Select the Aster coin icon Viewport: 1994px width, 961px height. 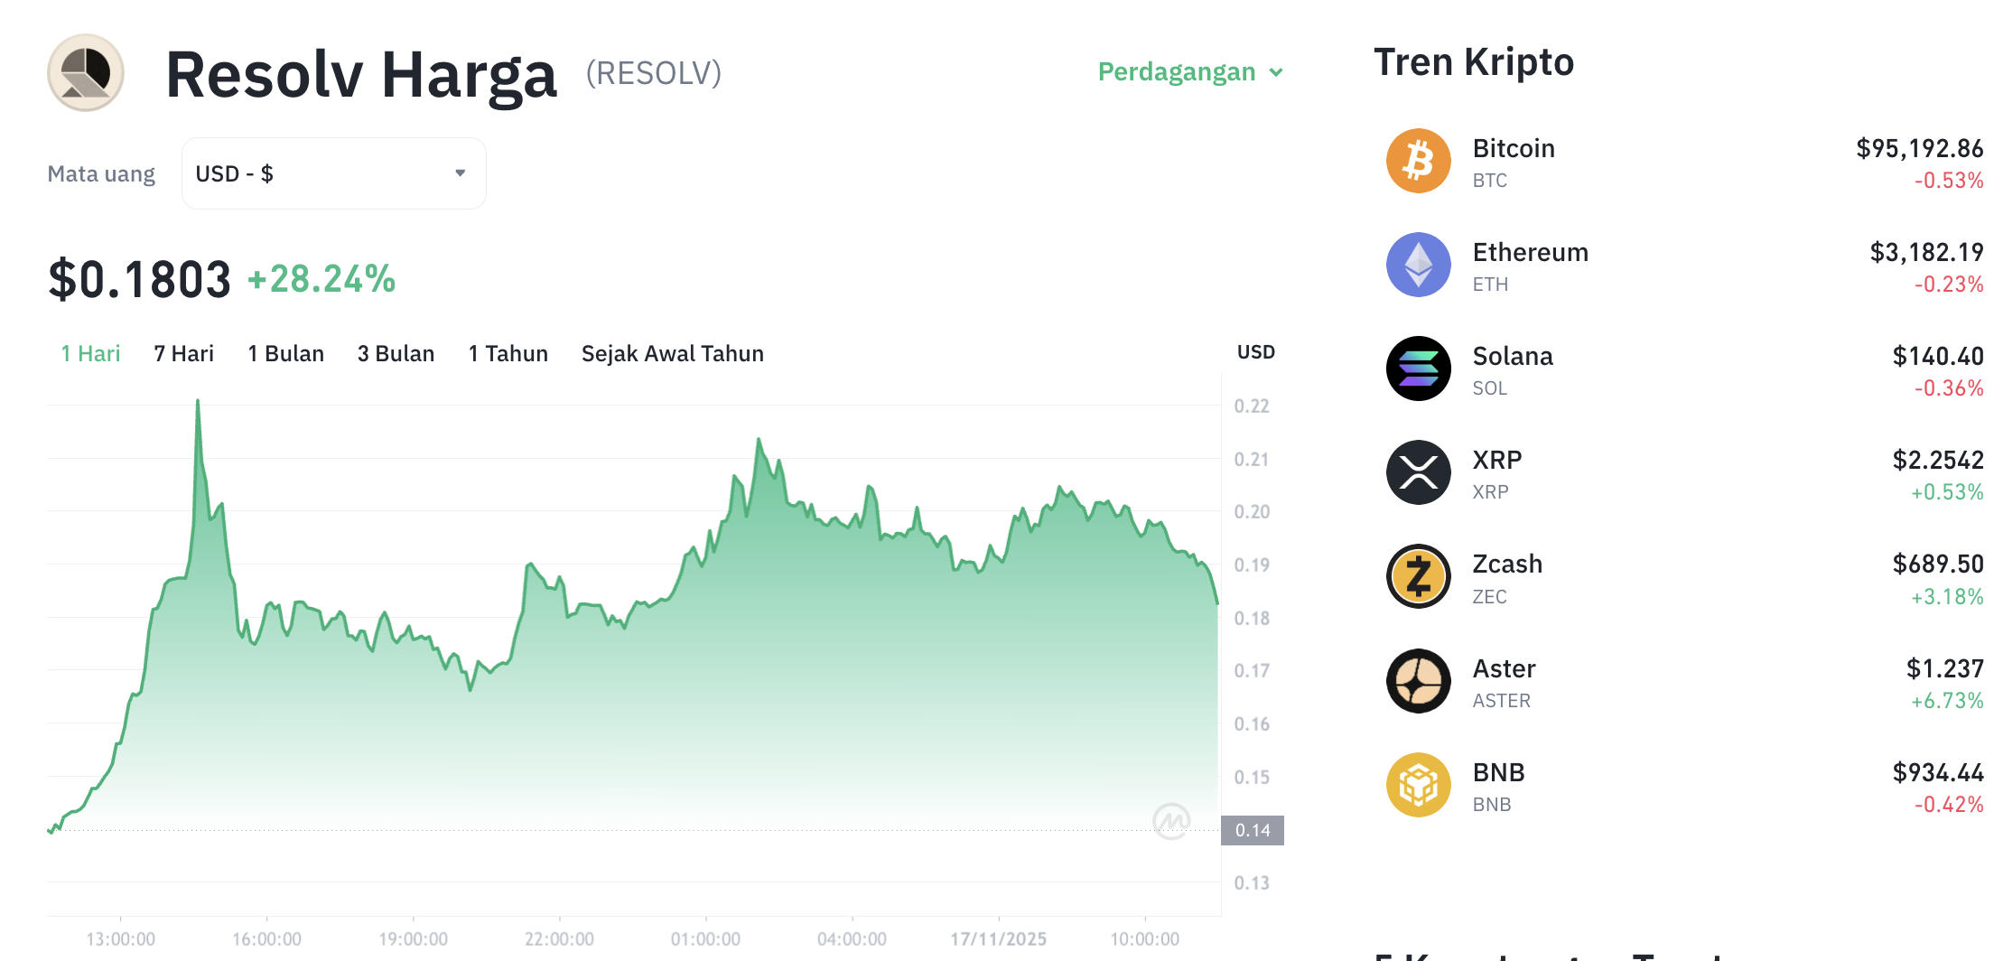coord(1418,681)
